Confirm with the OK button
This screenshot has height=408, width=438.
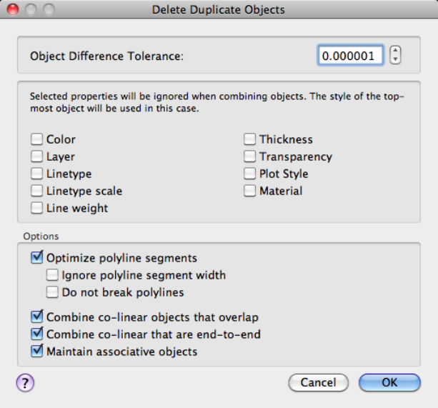coord(389,382)
